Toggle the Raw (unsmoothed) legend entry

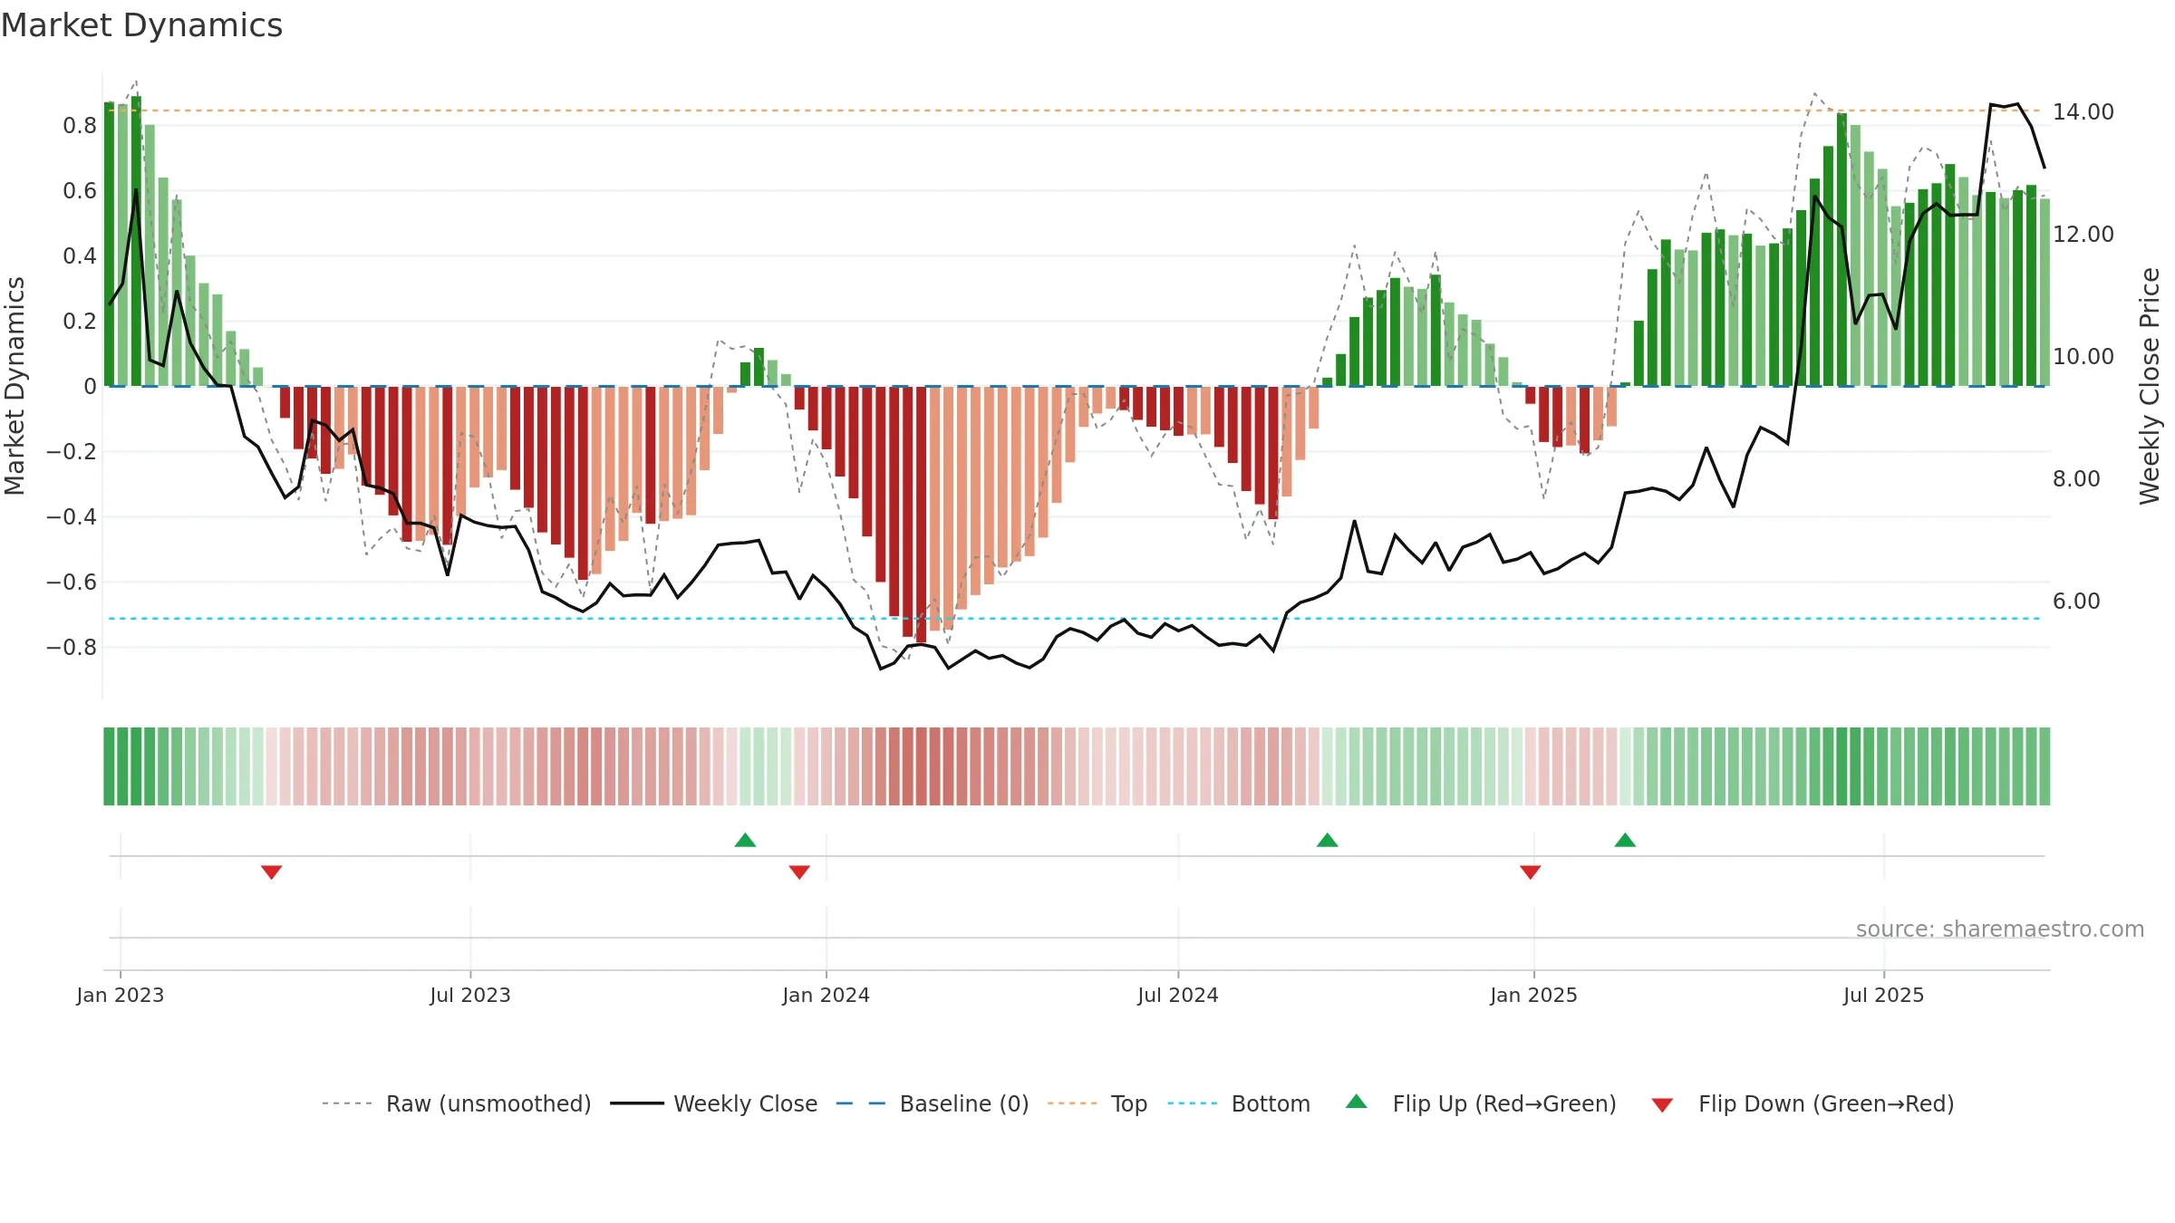click(457, 1103)
